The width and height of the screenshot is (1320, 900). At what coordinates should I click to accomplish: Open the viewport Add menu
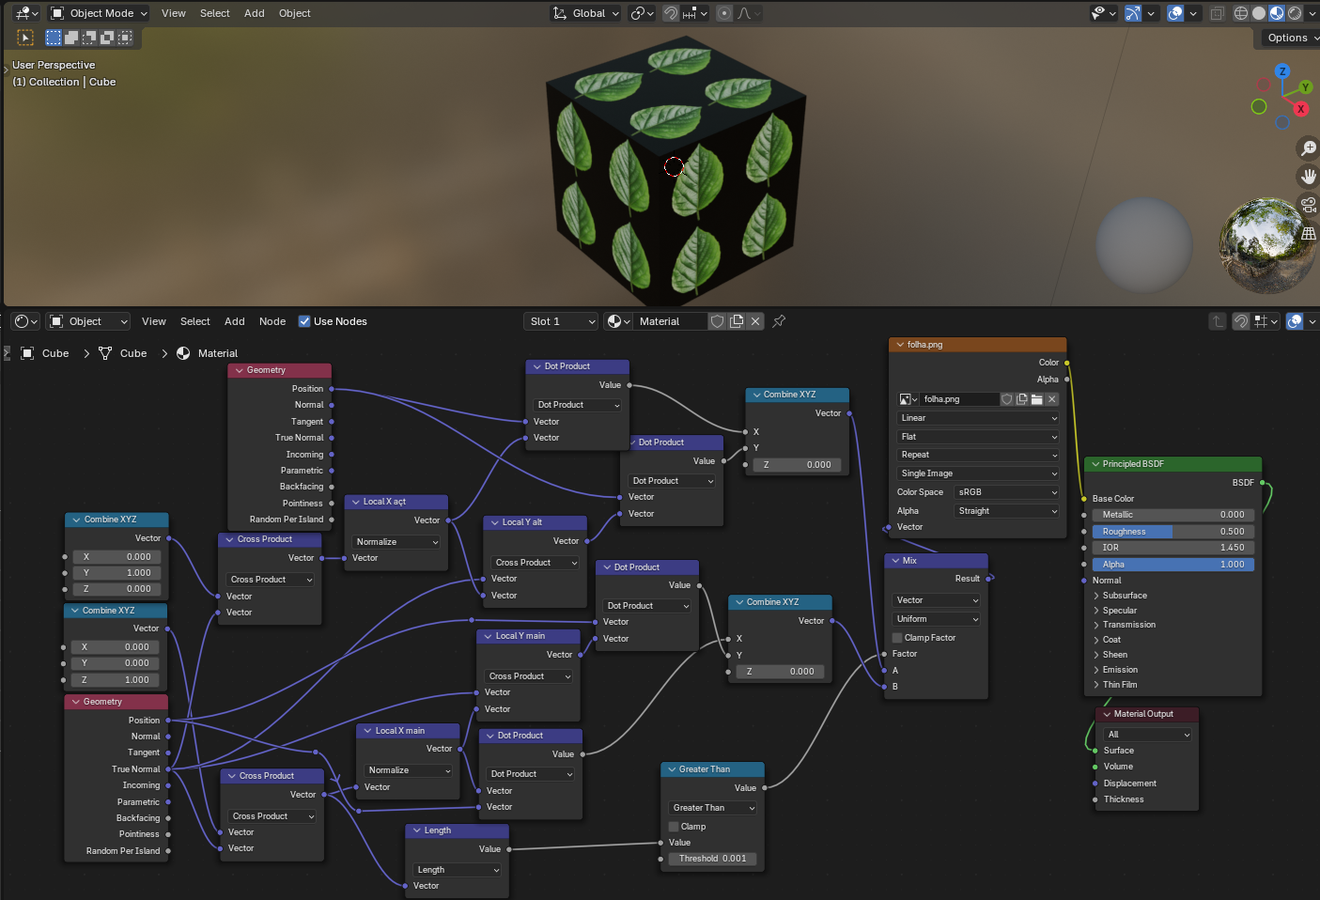coord(255,13)
